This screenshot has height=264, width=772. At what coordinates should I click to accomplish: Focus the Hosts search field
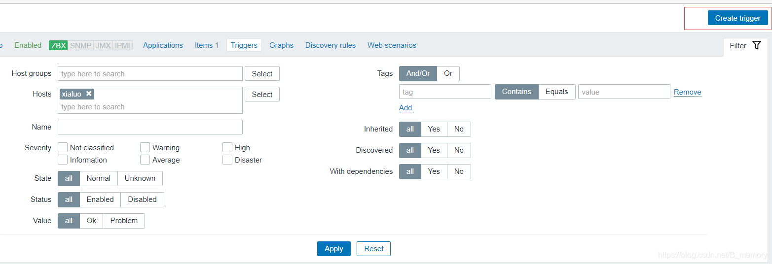(150, 107)
